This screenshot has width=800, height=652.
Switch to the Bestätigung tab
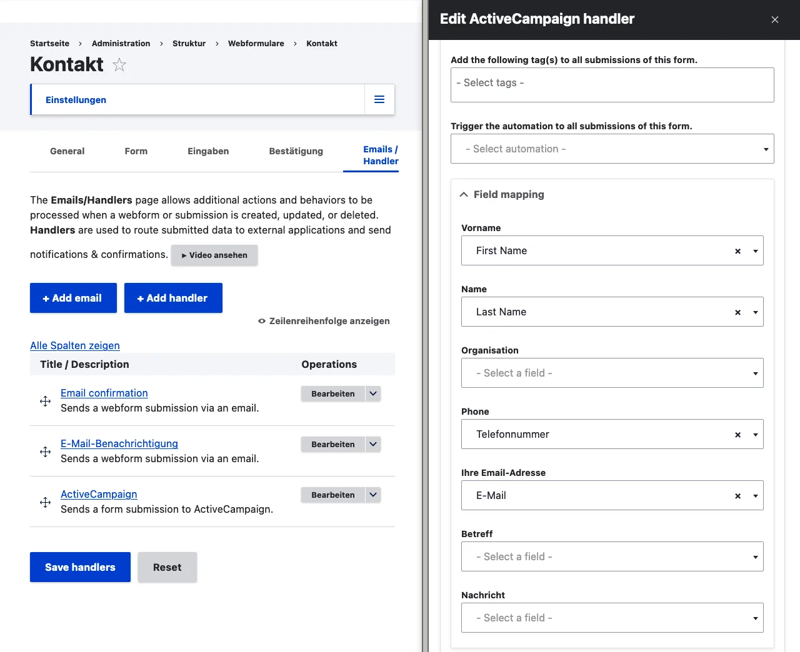296,151
